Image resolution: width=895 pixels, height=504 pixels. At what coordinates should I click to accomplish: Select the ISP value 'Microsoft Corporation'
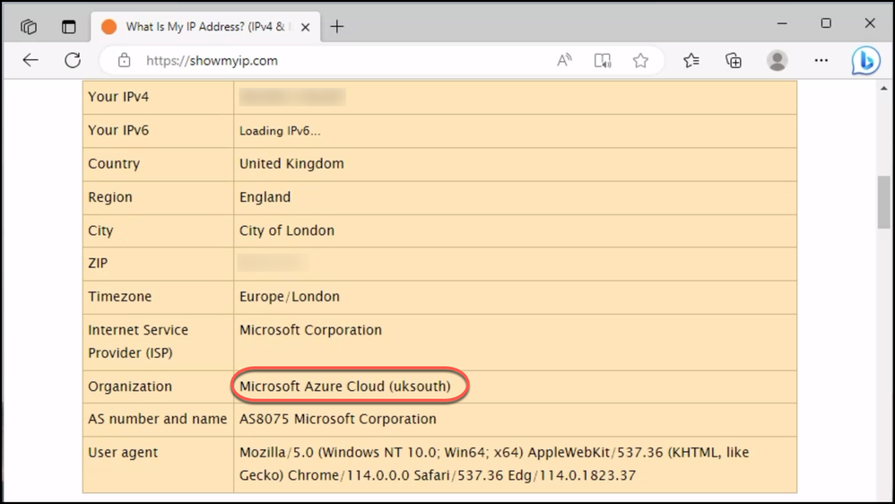pos(310,330)
